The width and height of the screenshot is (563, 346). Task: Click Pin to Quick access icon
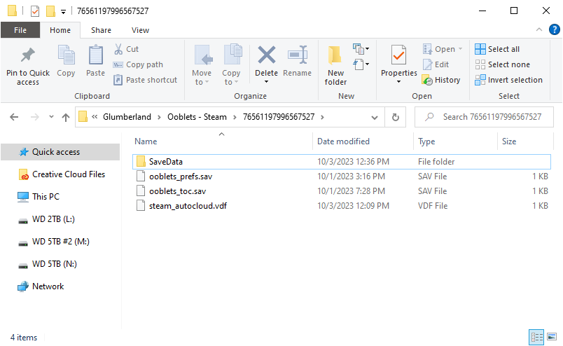[27, 55]
